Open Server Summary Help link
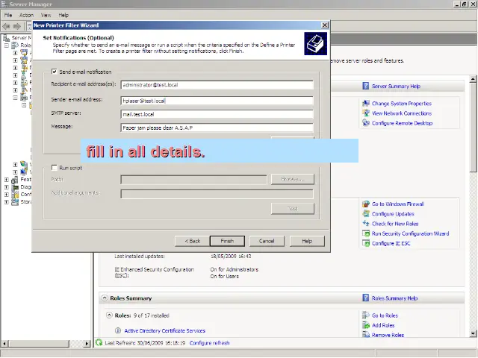Screen dimensions: 478x358 pyautogui.click(x=396, y=87)
